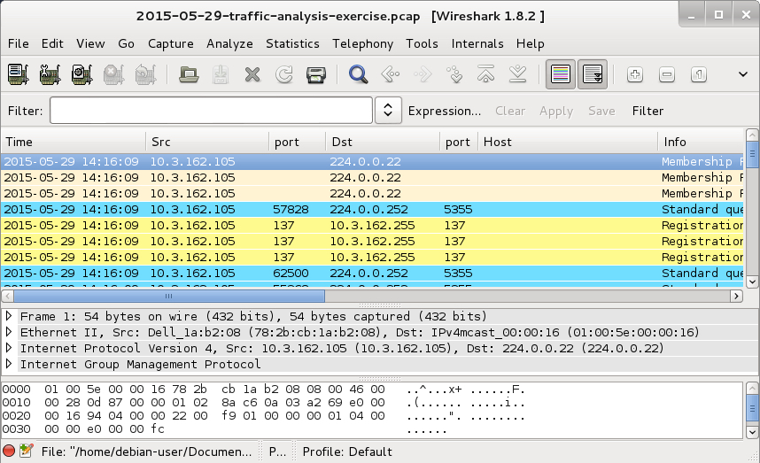Image resolution: width=760 pixels, height=463 pixels.
Task: Reset zoom to normal size icon
Action: pos(699,74)
